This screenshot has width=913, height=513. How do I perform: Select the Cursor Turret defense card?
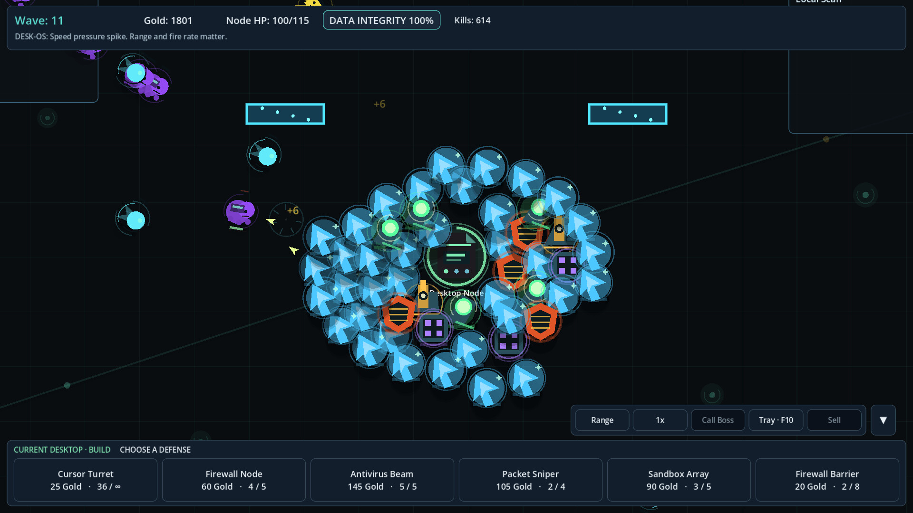pos(86,480)
